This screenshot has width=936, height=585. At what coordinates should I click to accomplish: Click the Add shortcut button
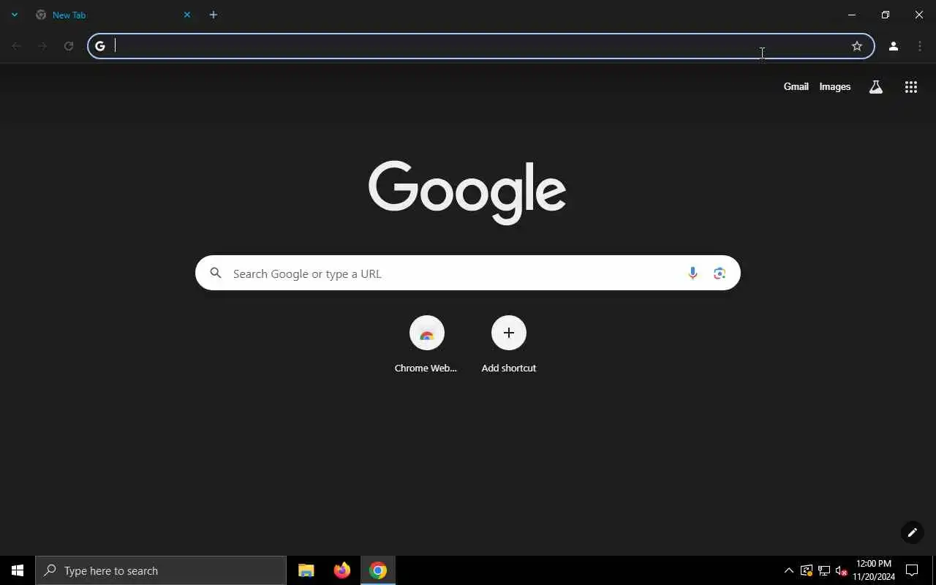pos(509,345)
